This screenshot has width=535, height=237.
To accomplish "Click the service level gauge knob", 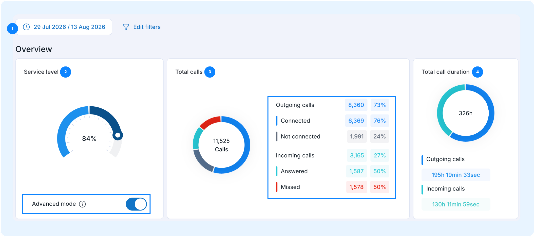I will click(118, 135).
